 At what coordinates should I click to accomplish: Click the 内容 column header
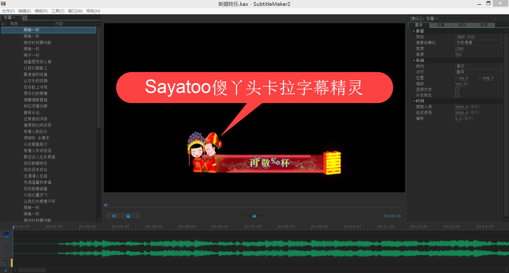(x=59, y=24)
